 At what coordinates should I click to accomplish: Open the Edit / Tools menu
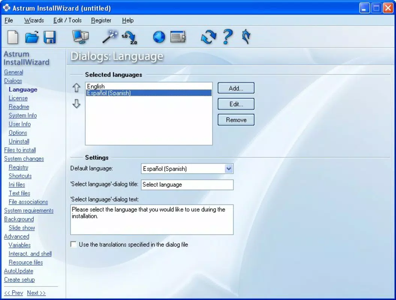click(x=68, y=20)
